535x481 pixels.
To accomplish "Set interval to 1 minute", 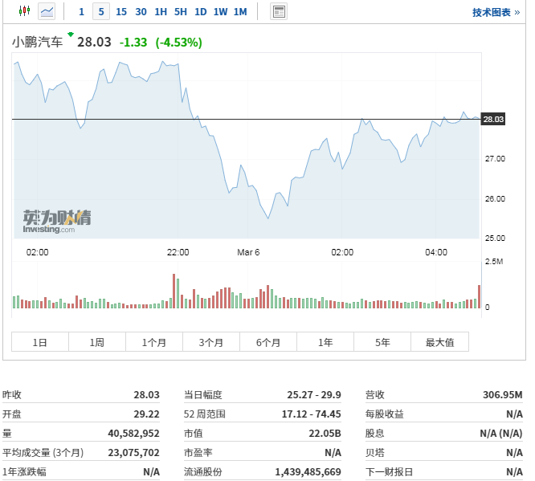I will (81, 12).
